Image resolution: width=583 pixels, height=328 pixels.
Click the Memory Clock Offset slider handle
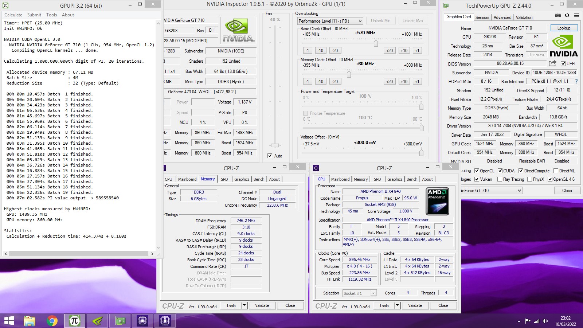pyautogui.click(x=349, y=74)
